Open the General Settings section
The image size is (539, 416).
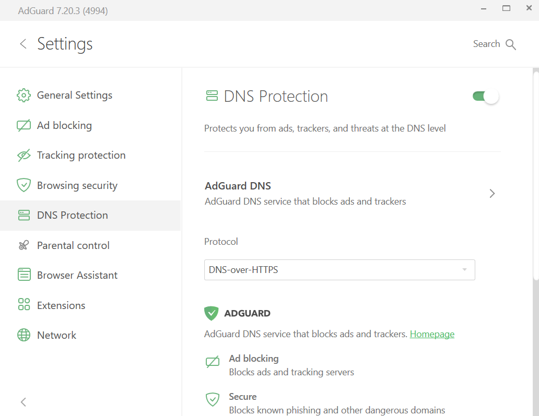(x=90, y=95)
